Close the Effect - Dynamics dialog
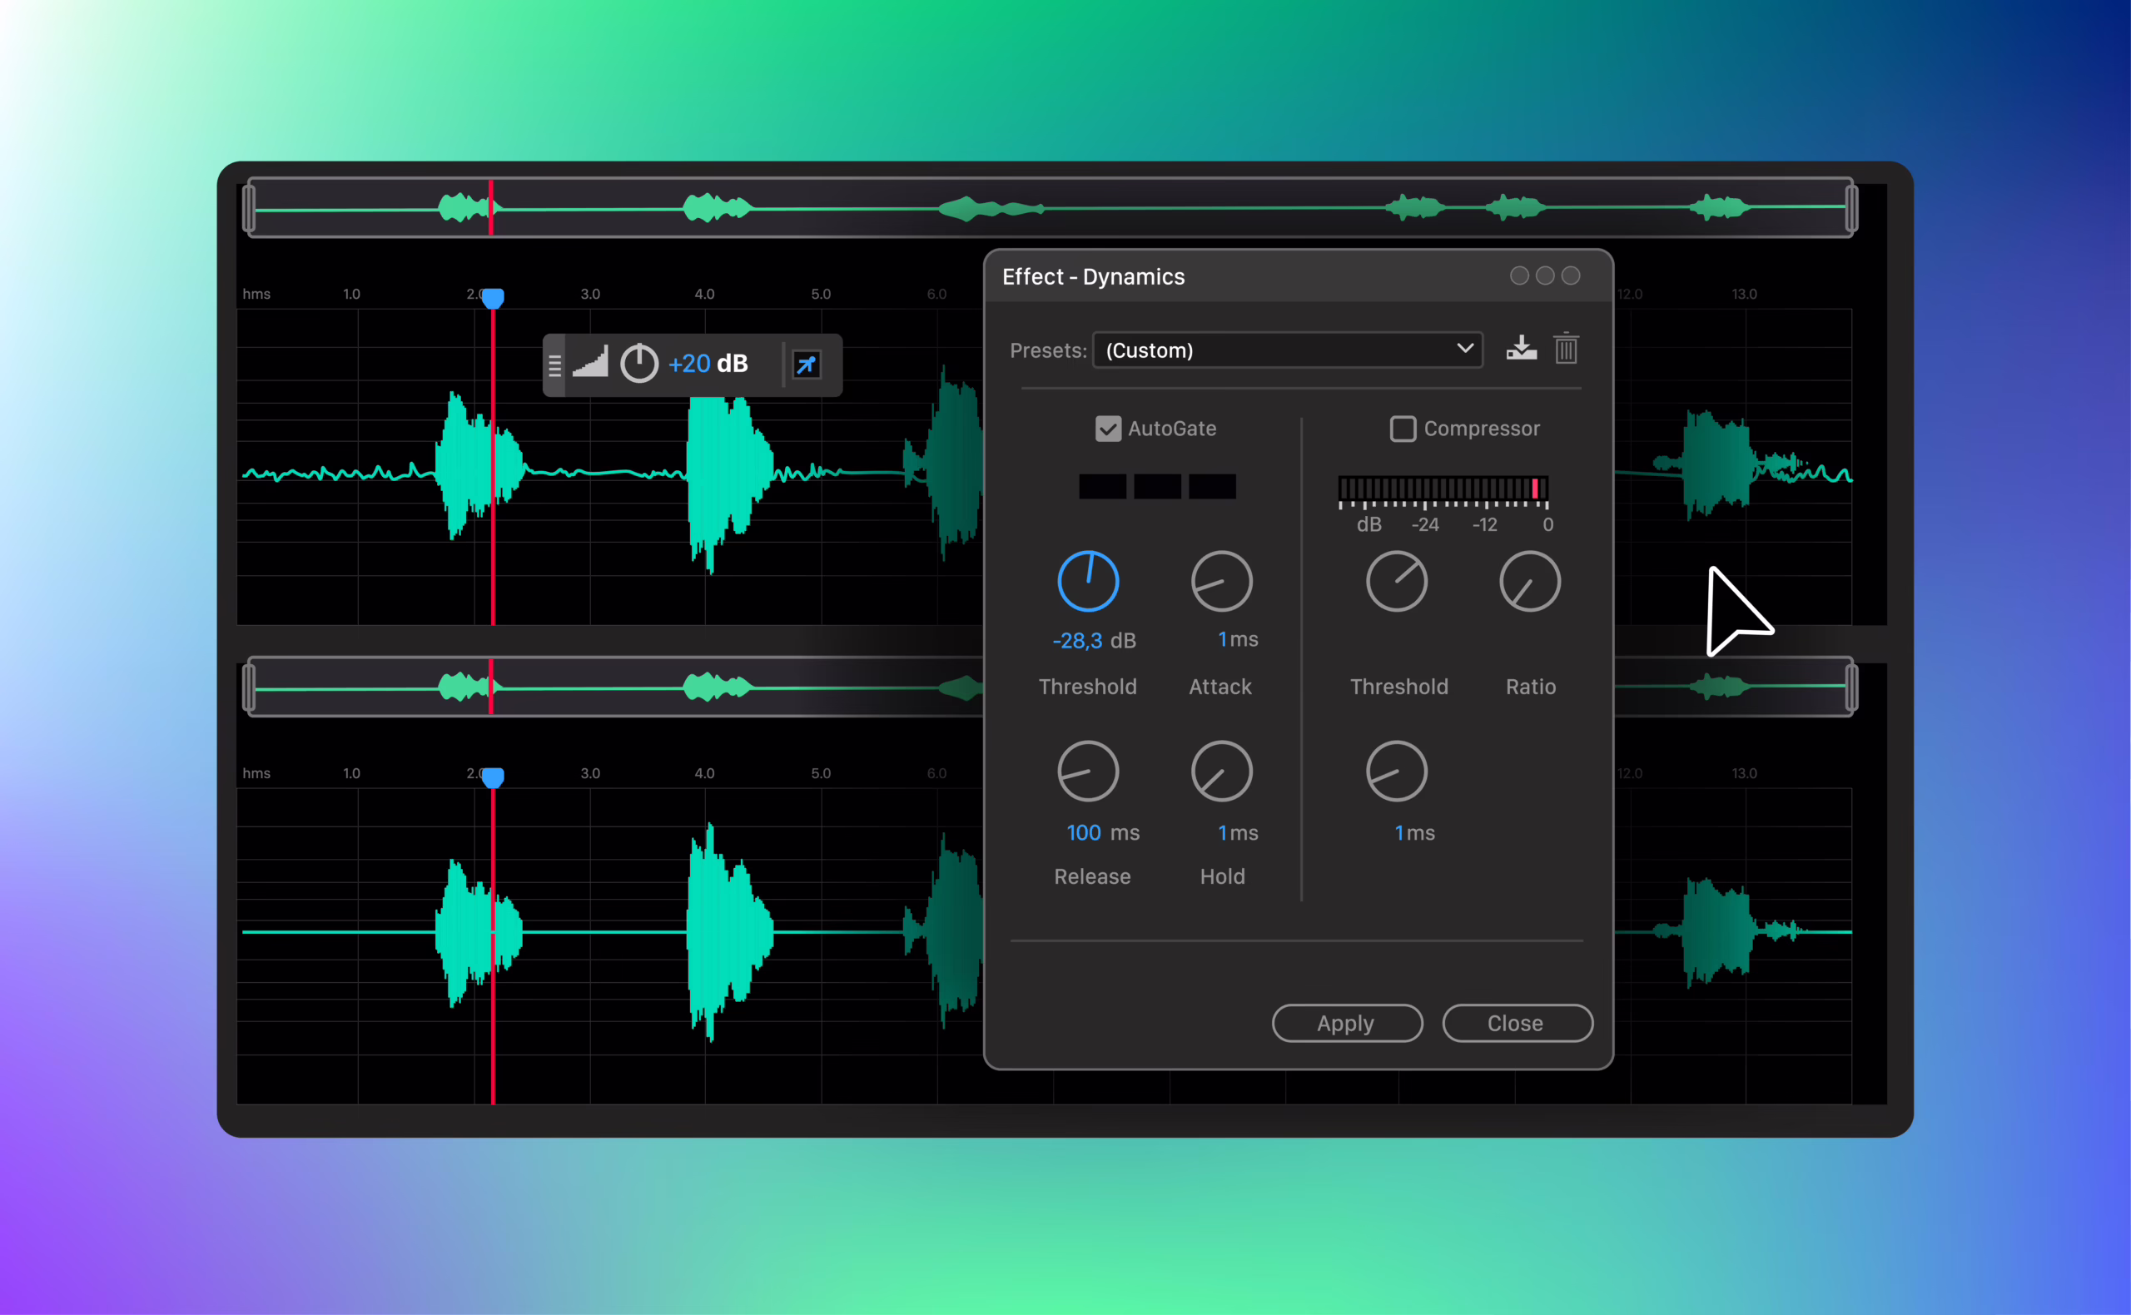Viewport: 2131px width, 1315px height. [1517, 1023]
